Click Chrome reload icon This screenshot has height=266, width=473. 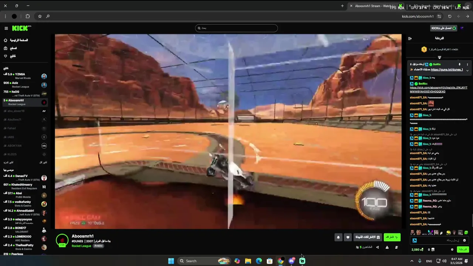pos(450,16)
